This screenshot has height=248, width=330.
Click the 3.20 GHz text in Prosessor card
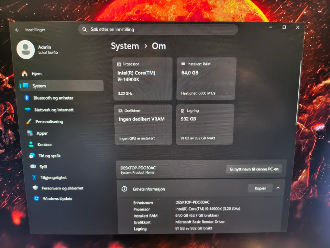pos(125,93)
